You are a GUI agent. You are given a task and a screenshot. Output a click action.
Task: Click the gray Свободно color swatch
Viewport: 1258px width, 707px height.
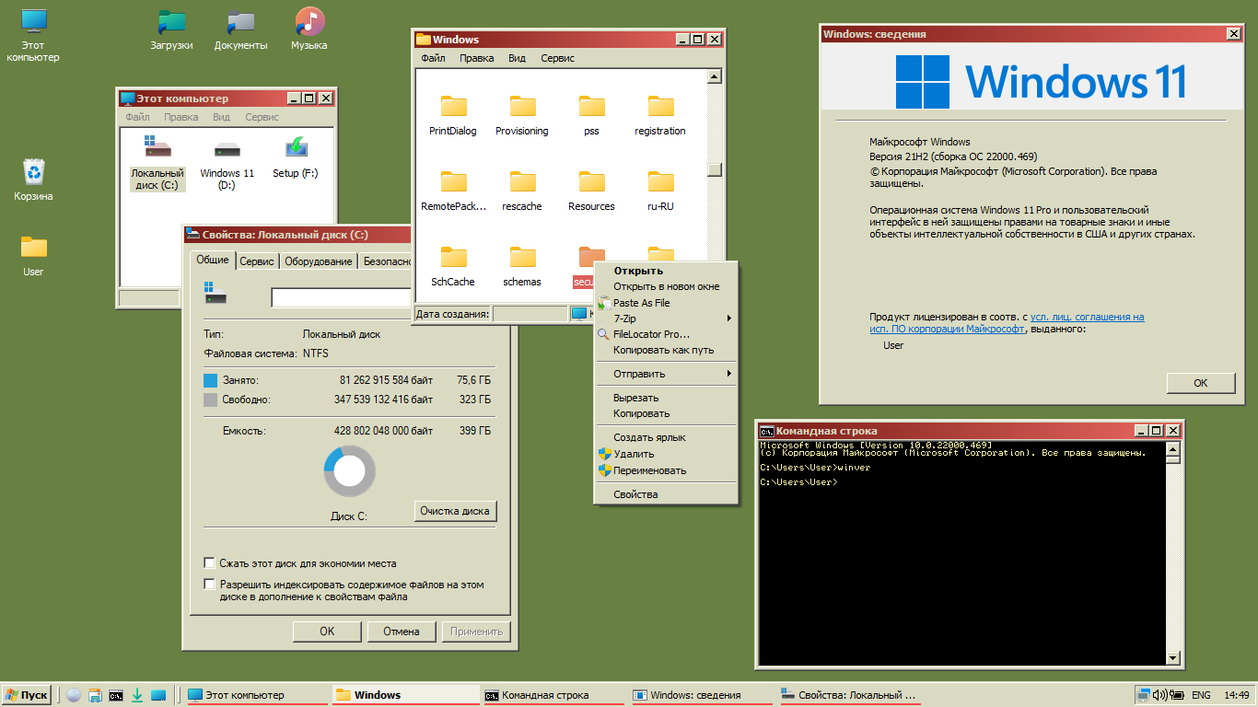(x=210, y=400)
